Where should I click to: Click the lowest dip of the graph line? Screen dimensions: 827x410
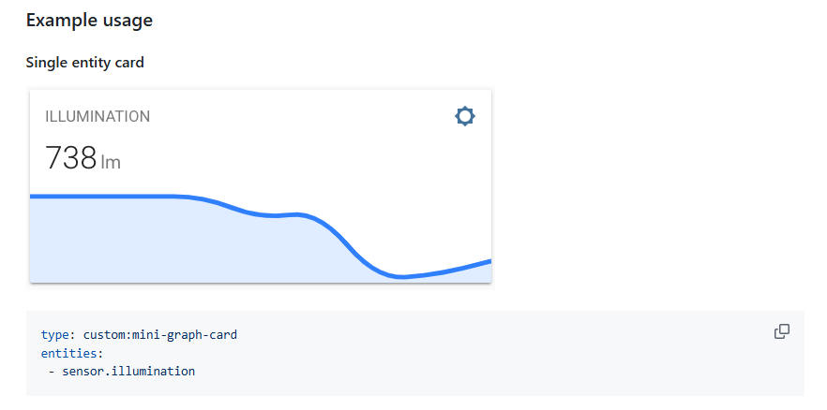[401, 276]
